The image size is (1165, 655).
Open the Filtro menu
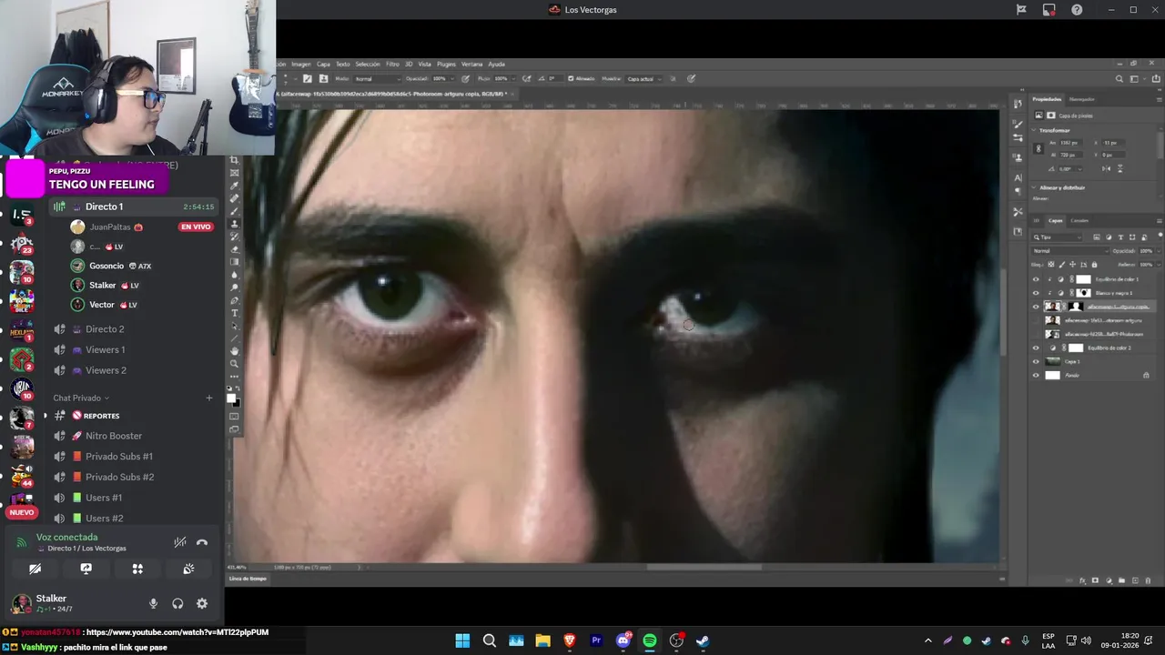pos(392,64)
